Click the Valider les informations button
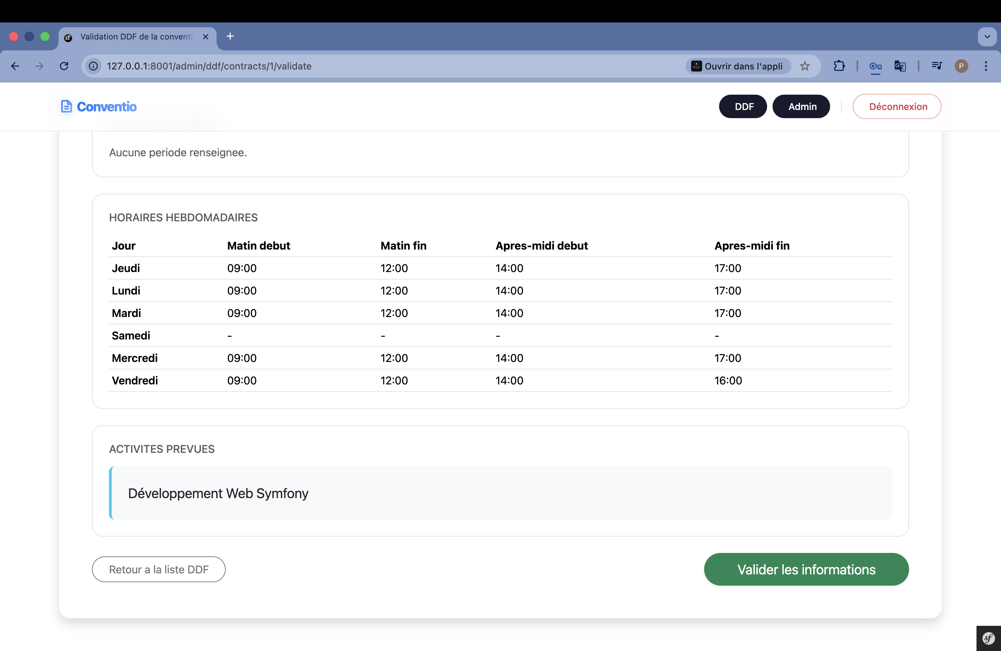The width and height of the screenshot is (1001, 651). click(x=806, y=569)
